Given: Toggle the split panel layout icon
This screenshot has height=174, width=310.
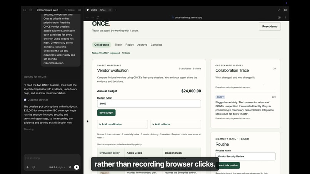Looking at the screenshot, I should point(285,10).
